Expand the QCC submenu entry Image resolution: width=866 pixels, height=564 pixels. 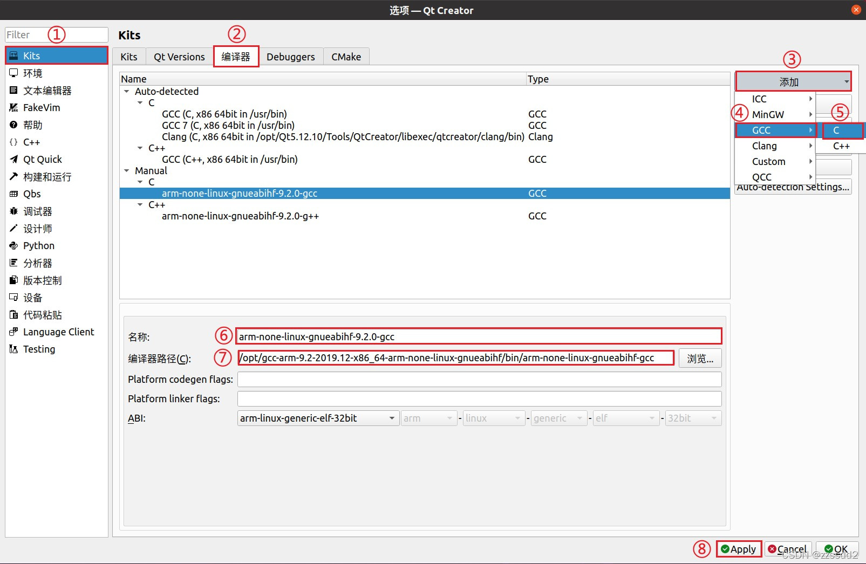click(775, 177)
